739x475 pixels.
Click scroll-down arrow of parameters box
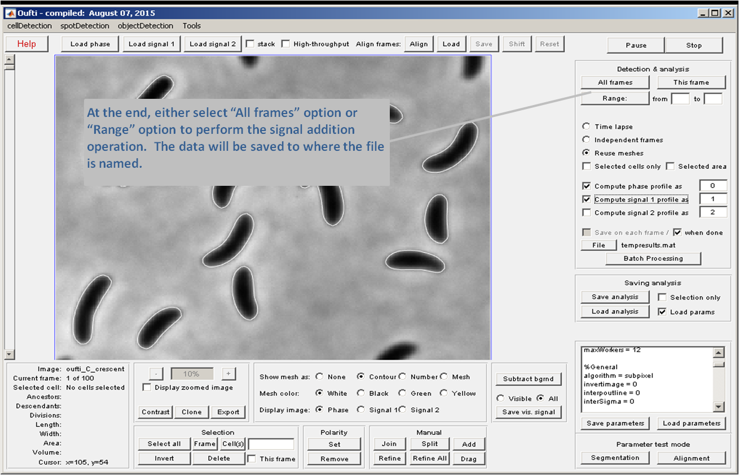coord(719,407)
